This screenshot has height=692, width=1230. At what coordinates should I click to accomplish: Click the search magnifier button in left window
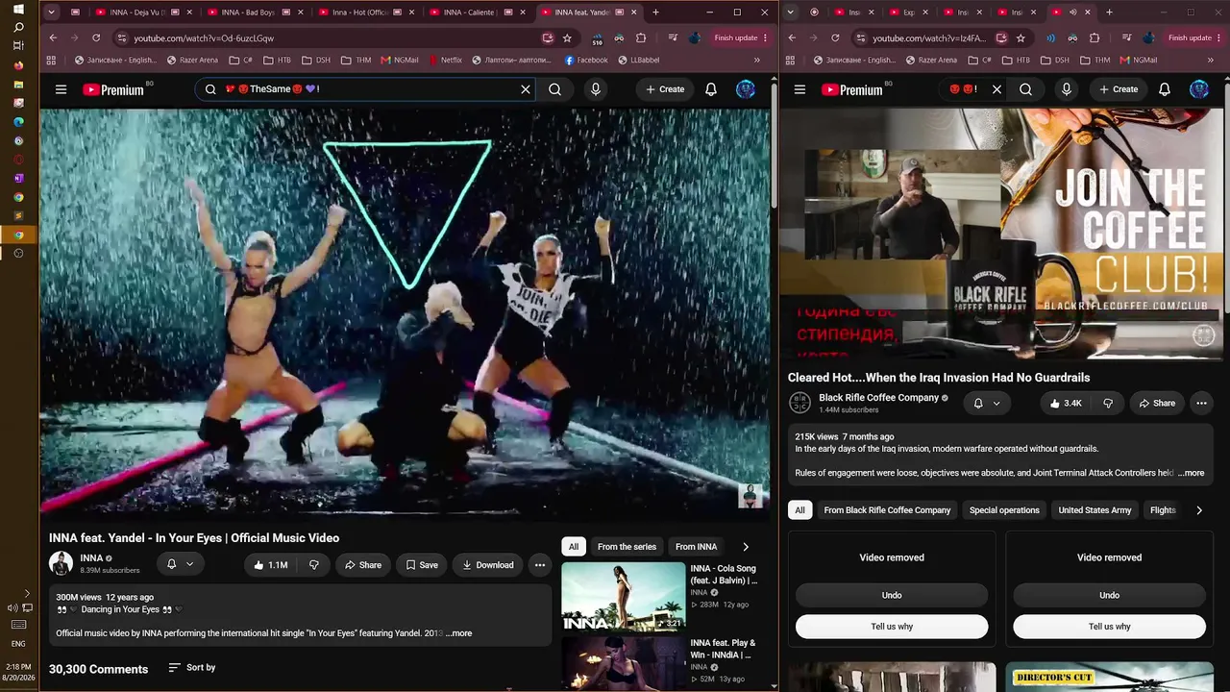(x=555, y=89)
